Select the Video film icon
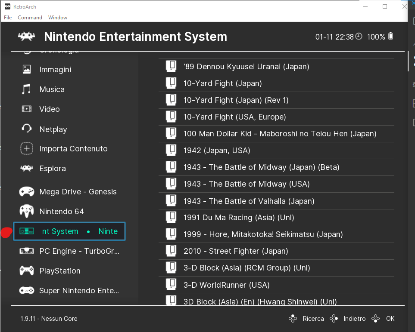The height and width of the screenshot is (332, 415). 26,109
